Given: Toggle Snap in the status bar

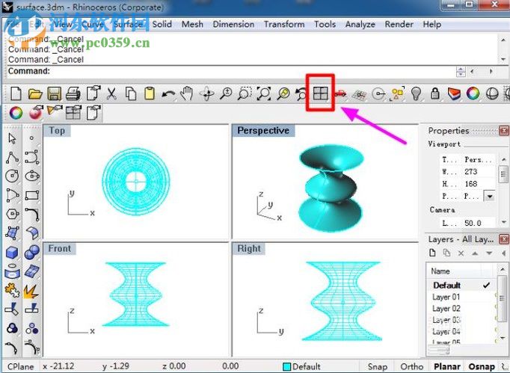Looking at the screenshot, I should click(378, 367).
